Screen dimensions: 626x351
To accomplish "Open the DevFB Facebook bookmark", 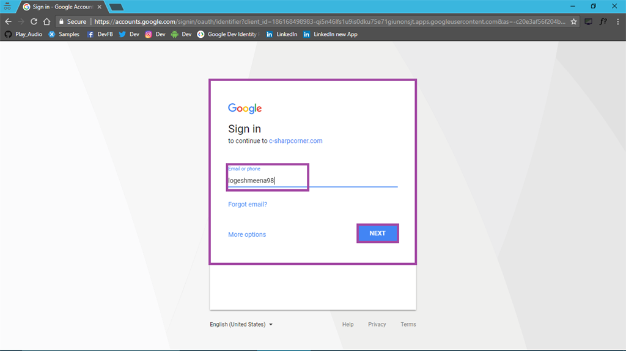I will 100,34.
